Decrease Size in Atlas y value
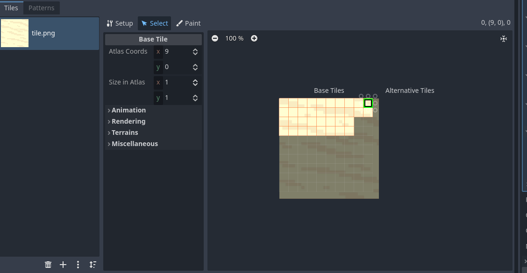Viewport: 527px width, 273px height. point(195,100)
